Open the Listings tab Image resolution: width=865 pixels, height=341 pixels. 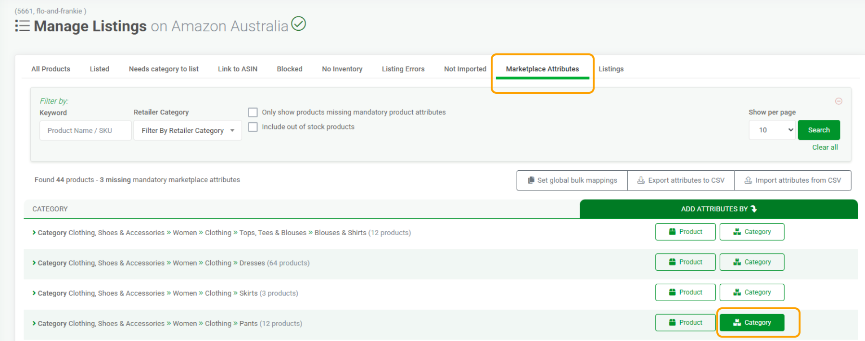(x=611, y=69)
